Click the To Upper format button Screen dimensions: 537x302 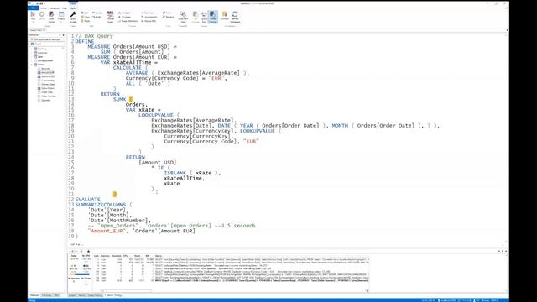(x=125, y=13)
